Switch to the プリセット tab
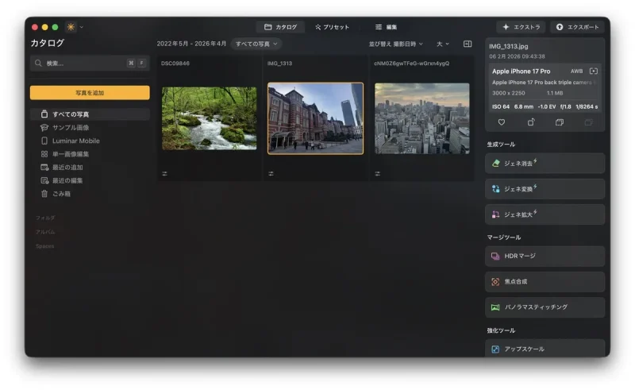 pyautogui.click(x=332, y=27)
